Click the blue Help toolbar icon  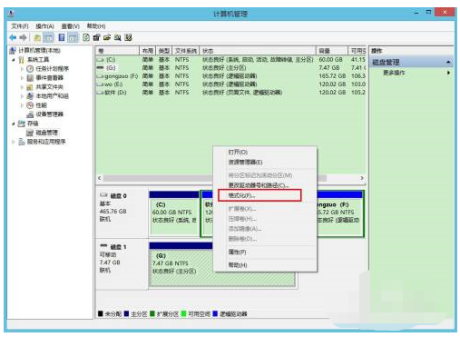[x=62, y=37]
